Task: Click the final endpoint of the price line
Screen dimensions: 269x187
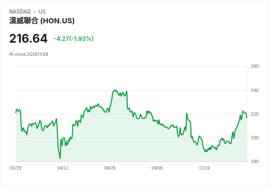Action: 247,118
